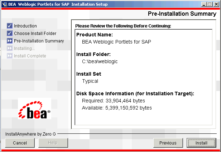Cancel the installation setup

pos(20,143)
